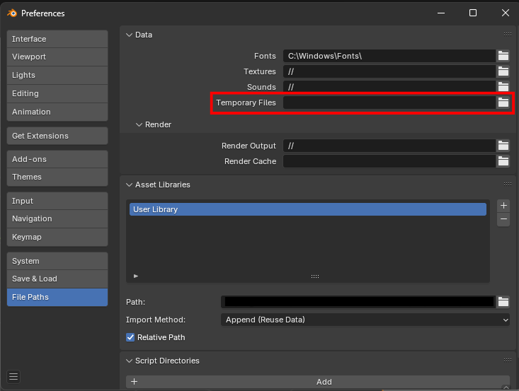Switch to the Add-ons tab

(x=57, y=159)
